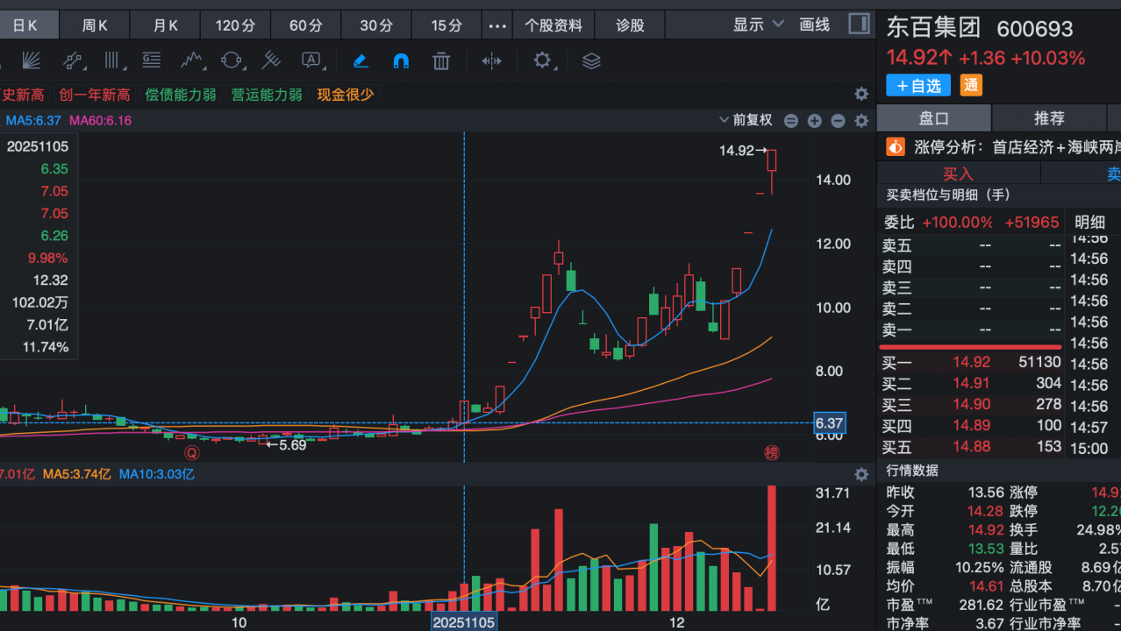Click the 榜 ranking marker on chart
Image resolution: width=1121 pixels, height=631 pixels.
click(x=771, y=452)
